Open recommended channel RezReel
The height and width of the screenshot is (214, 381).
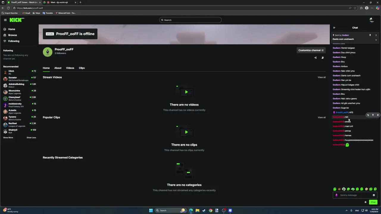click(19, 125)
